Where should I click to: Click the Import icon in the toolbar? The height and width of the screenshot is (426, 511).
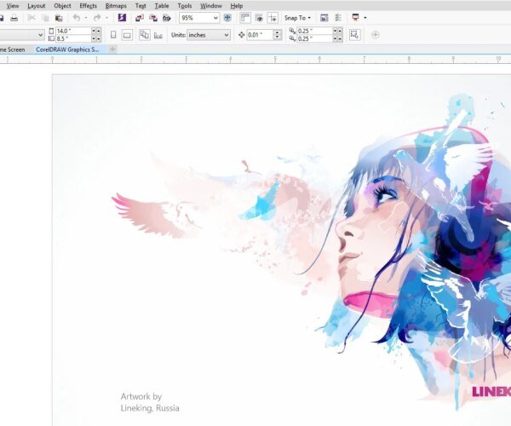tap(138, 18)
